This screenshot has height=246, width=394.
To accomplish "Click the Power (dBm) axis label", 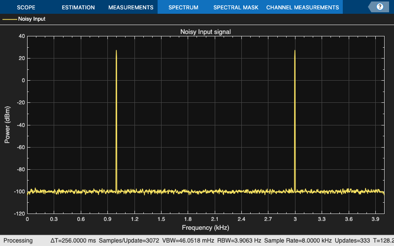I will (x=7, y=125).
